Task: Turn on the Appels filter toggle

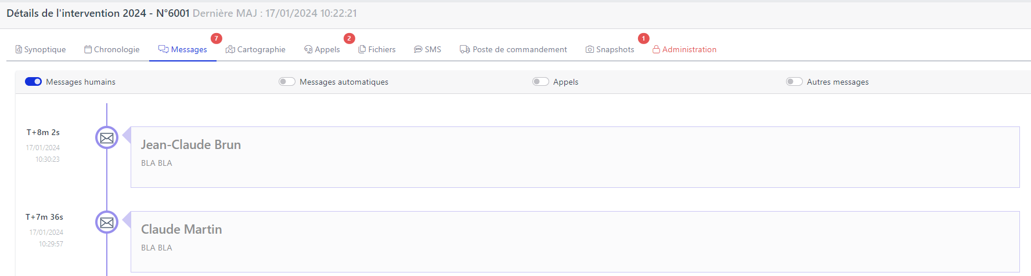Action: click(x=540, y=82)
